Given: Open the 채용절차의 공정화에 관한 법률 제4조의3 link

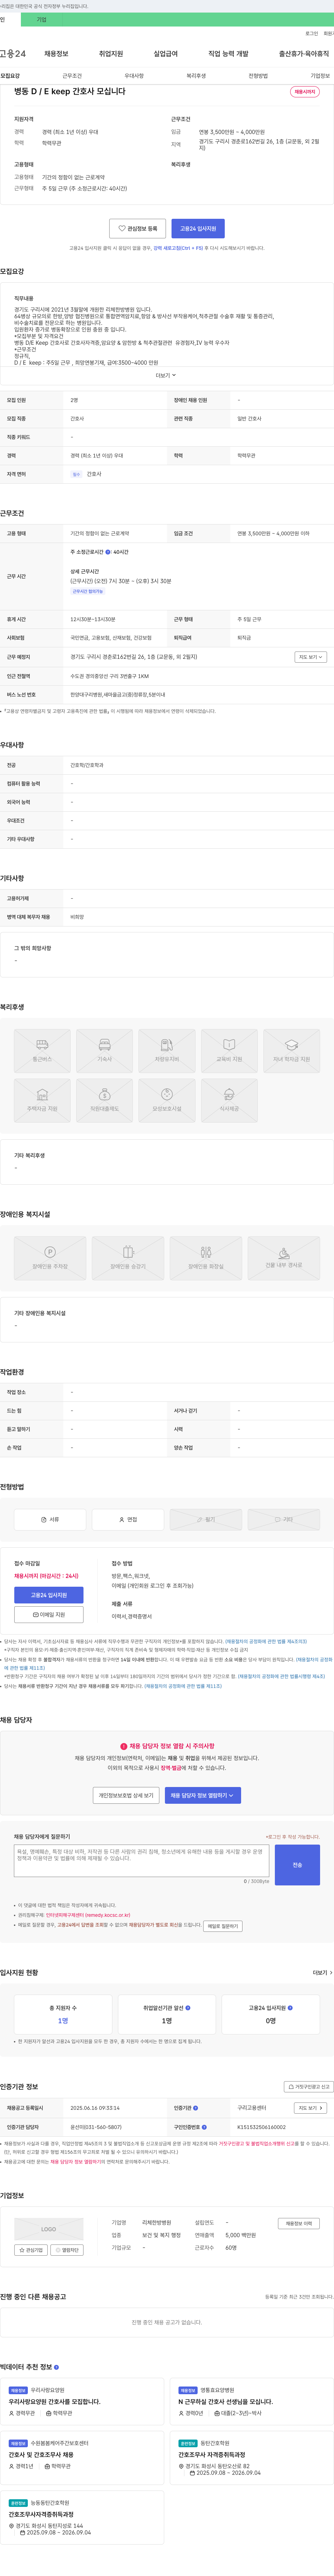Looking at the screenshot, I should coord(266,1641).
